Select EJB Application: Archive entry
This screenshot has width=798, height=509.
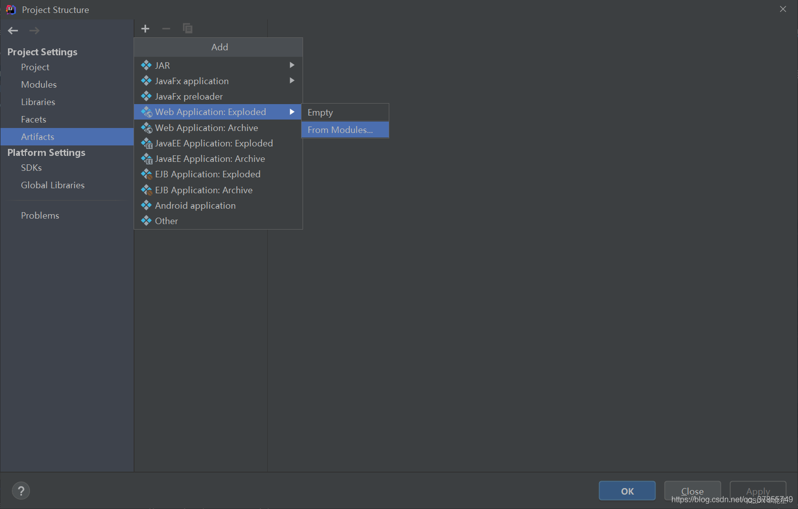pyautogui.click(x=218, y=190)
